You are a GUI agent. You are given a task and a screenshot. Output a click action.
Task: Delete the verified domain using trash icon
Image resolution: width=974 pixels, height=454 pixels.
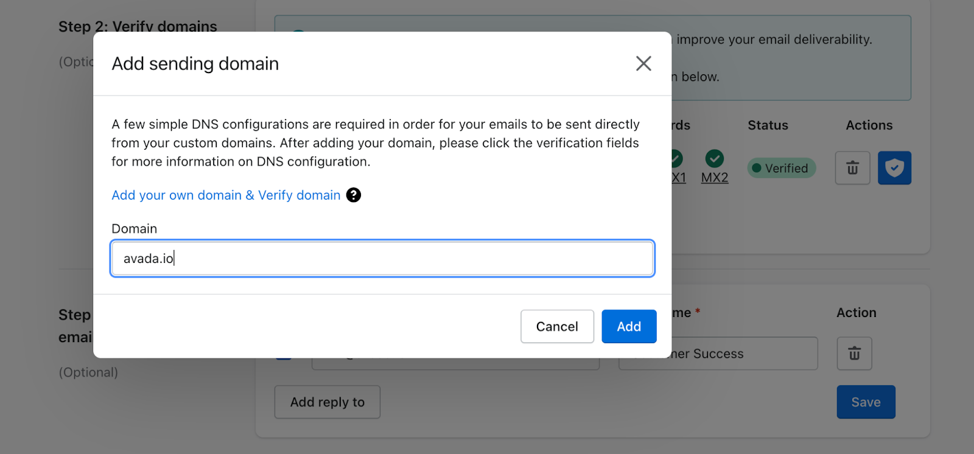click(852, 168)
